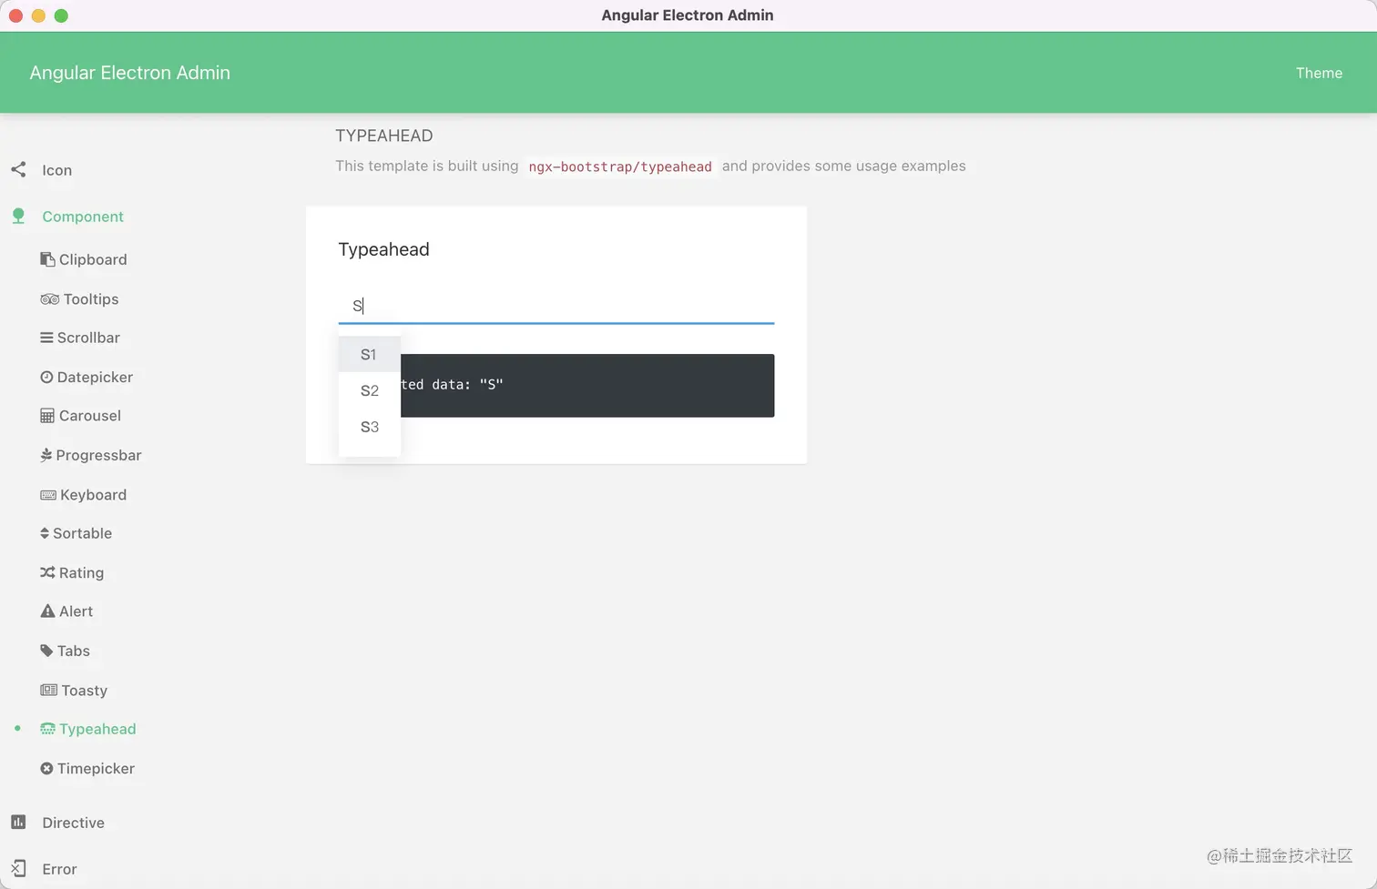This screenshot has height=889, width=1377.
Task: Navigate to Scrollbar page
Action: click(88, 338)
